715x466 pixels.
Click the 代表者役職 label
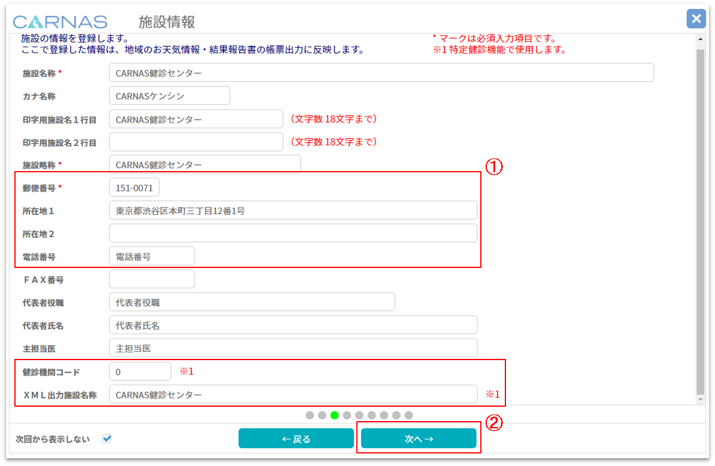(x=43, y=303)
